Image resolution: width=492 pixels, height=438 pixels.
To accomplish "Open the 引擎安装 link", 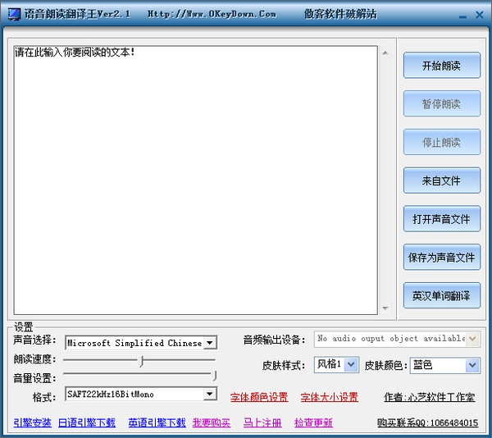I will pyautogui.click(x=32, y=422).
